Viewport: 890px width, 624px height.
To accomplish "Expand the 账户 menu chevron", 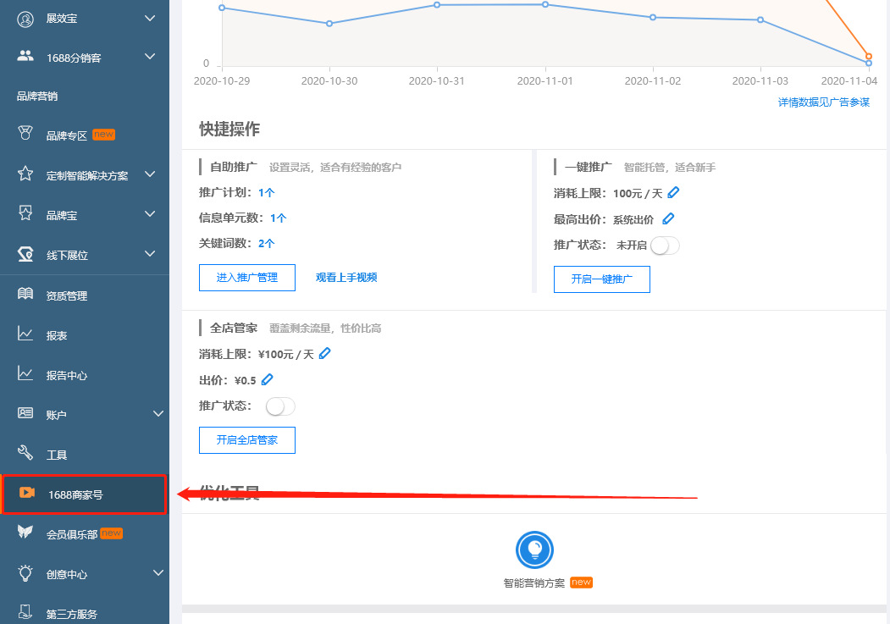I will click(158, 414).
